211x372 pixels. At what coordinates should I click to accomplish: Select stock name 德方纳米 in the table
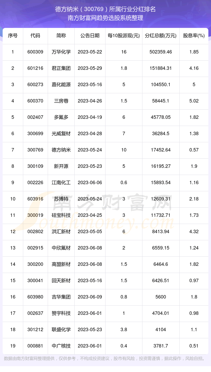click(61, 150)
